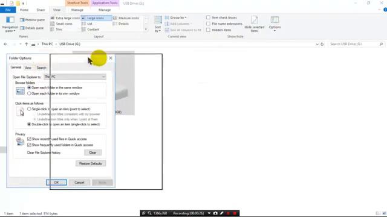Enable File name extensions checkbox

pyautogui.click(x=208, y=24)
